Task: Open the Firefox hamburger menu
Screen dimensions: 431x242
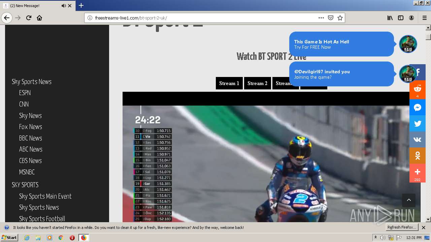Action: pos(424,18)
